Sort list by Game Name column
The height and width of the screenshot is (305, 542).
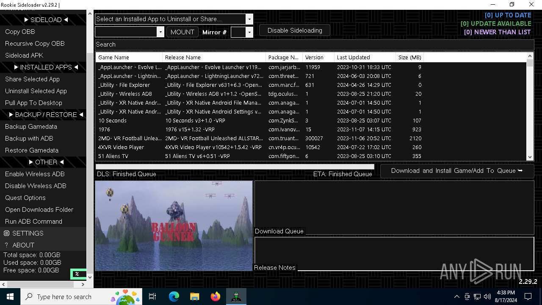tap(129, 57)
